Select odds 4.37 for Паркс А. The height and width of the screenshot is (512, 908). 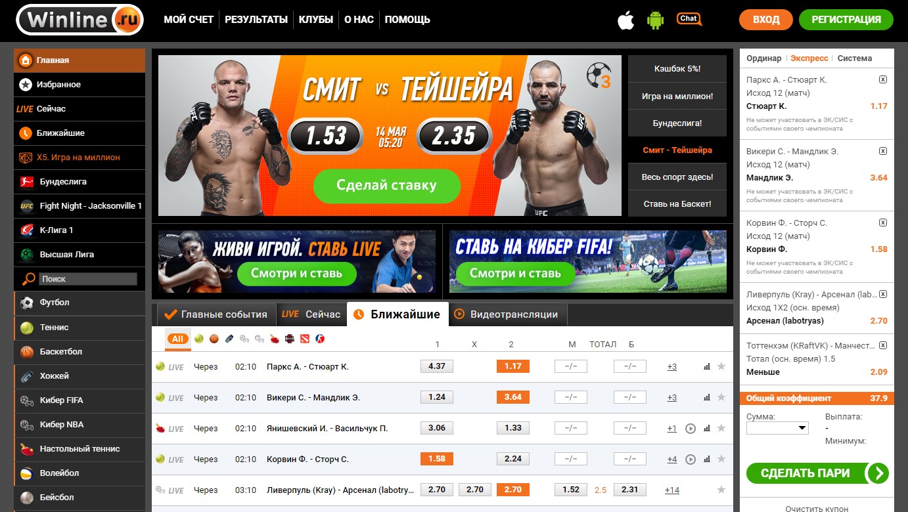click(x=437, y=366)
